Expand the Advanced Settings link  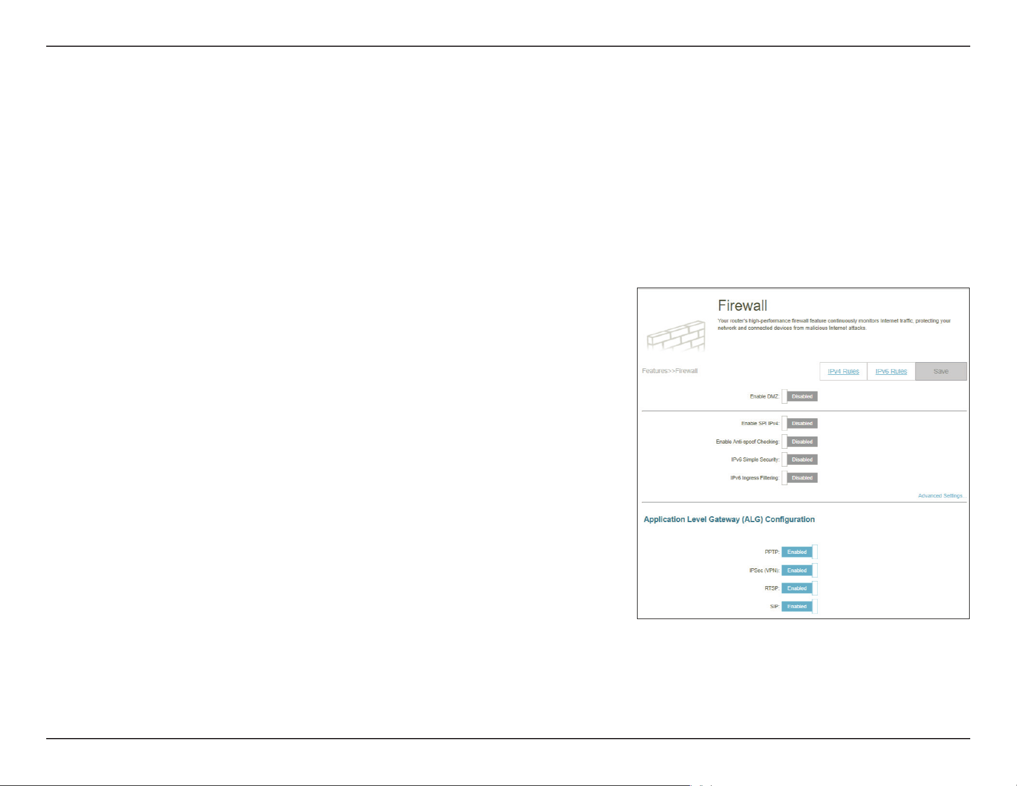pos(941,496)
